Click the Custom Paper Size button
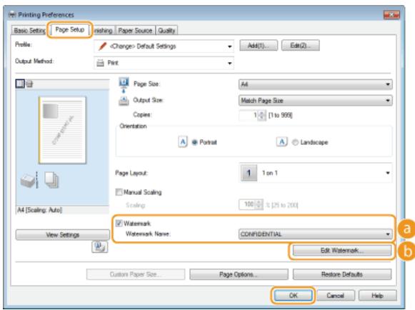This screenshot has height=310, width=415. coord(136,274)
